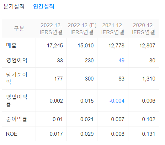
Task: Click the 당기순이익 row label
Action: pos(17,78)
